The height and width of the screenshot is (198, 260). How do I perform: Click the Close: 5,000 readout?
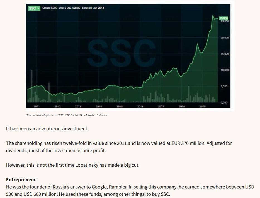[x=50, y=8]
